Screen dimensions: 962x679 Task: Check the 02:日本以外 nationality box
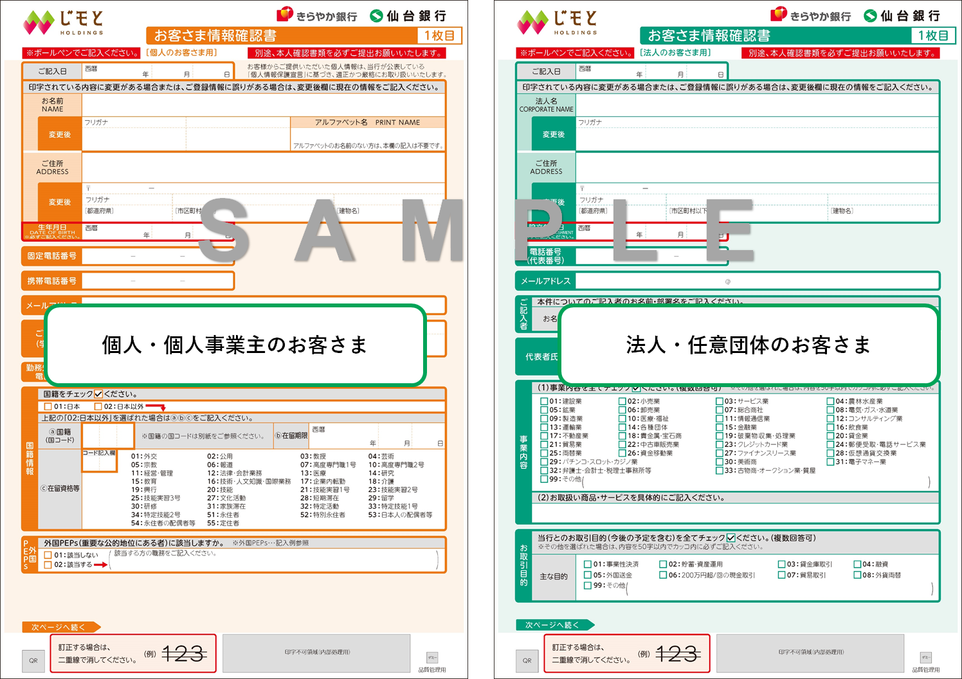98,407
